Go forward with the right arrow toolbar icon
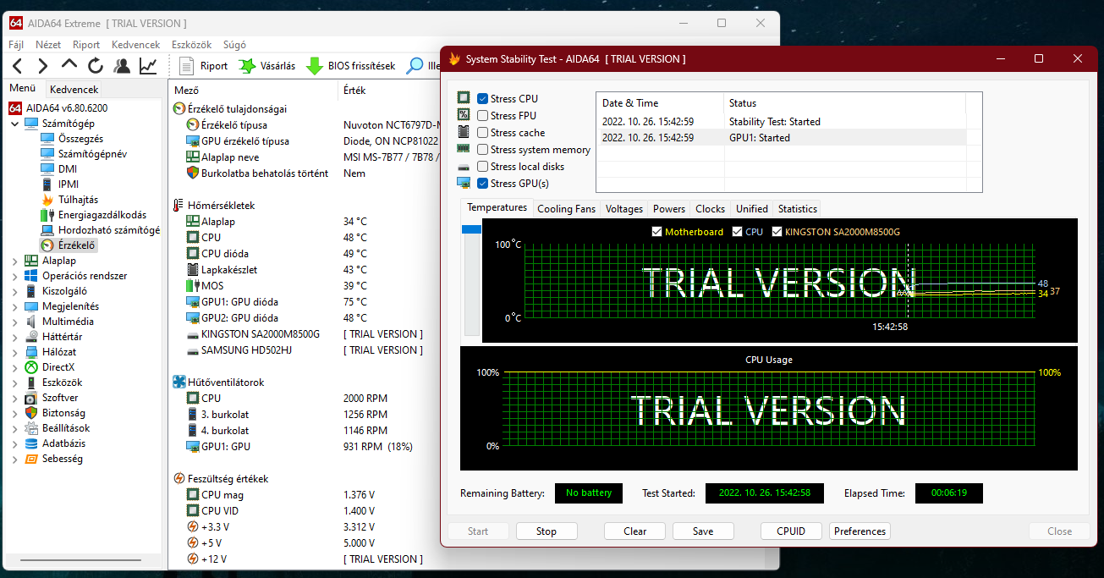Screen dimensions: 1104x578 tap(43, 65)
